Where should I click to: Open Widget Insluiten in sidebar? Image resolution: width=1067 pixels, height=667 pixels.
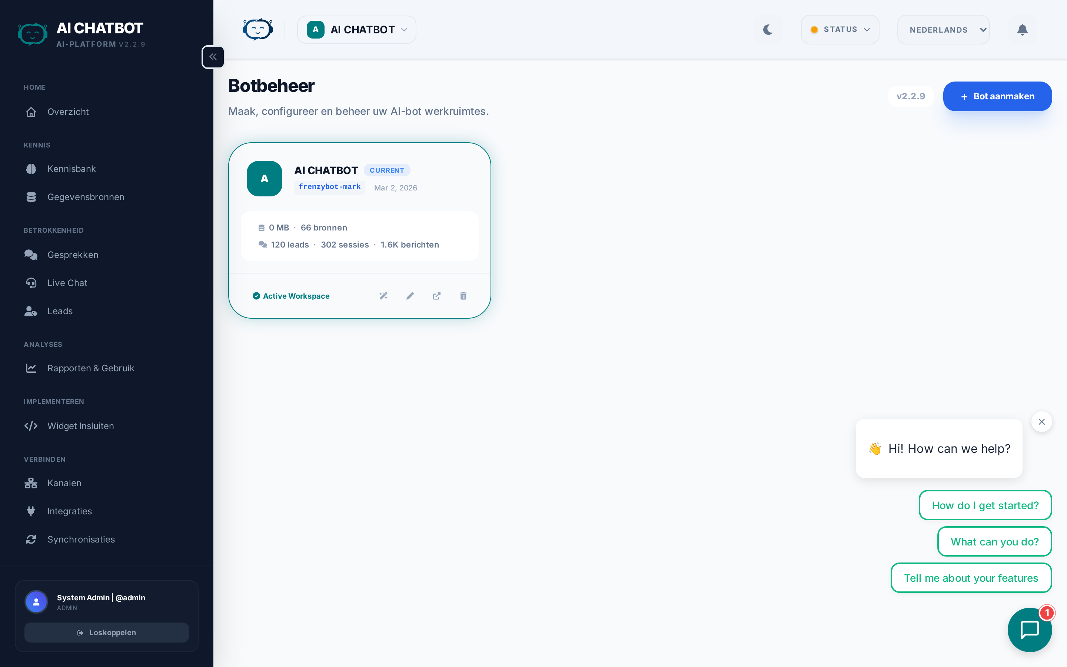(80, 426)
